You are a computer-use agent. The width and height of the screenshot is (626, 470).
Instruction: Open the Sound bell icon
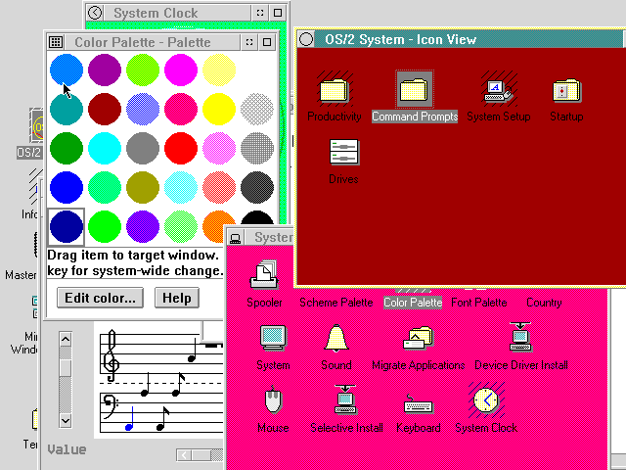point(336,338)
